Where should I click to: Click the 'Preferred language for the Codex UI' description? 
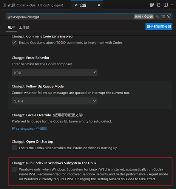(x=62, y=121)
